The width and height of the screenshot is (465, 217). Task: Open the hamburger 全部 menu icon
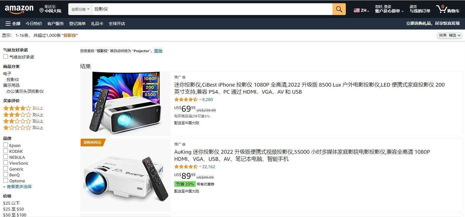8,24
